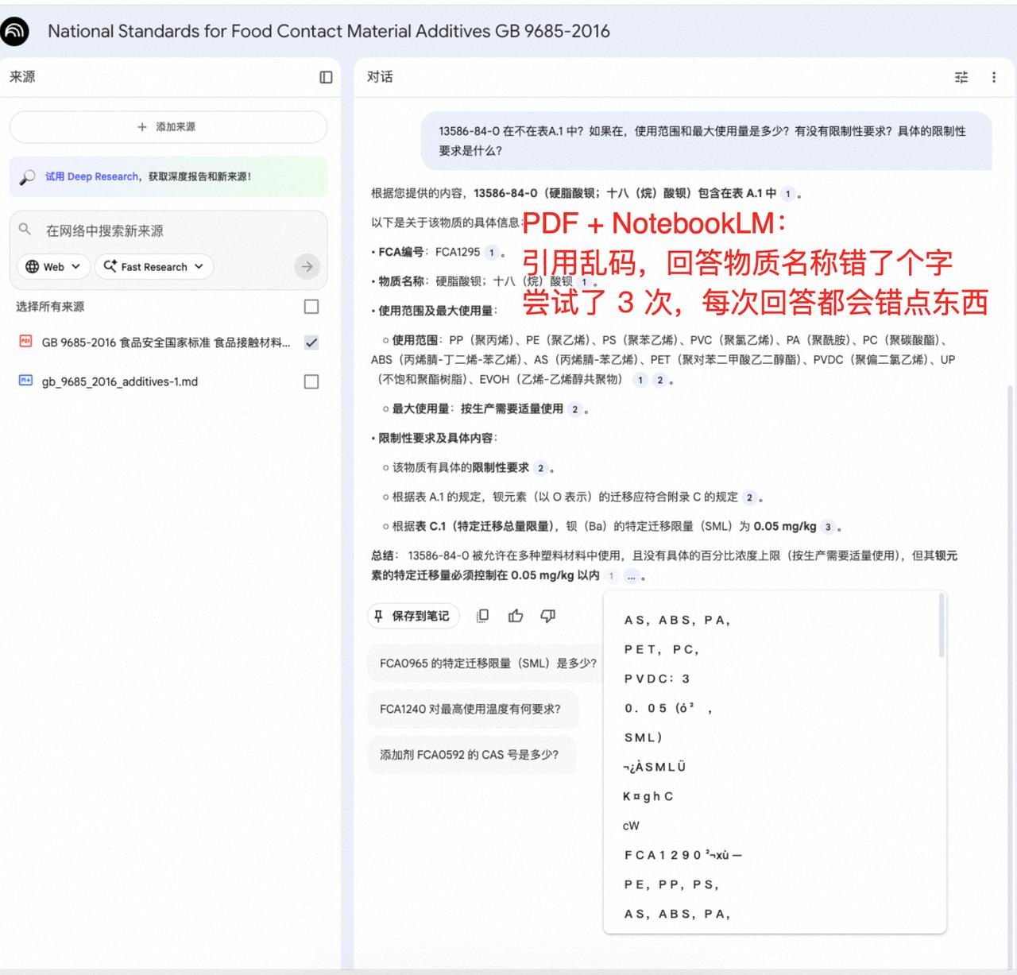Click the notebook title National Standards for Food Contact

(329, 31)
